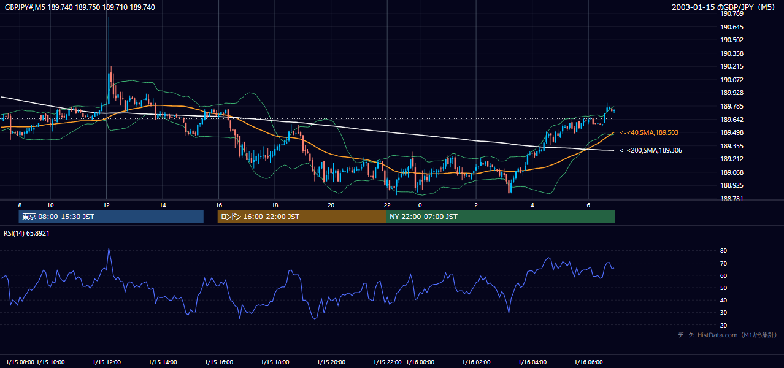Image resolution: width=784 pixels, height=368 pixels.
Task: Click RSI scale value 30
Action: coord(723,313)
